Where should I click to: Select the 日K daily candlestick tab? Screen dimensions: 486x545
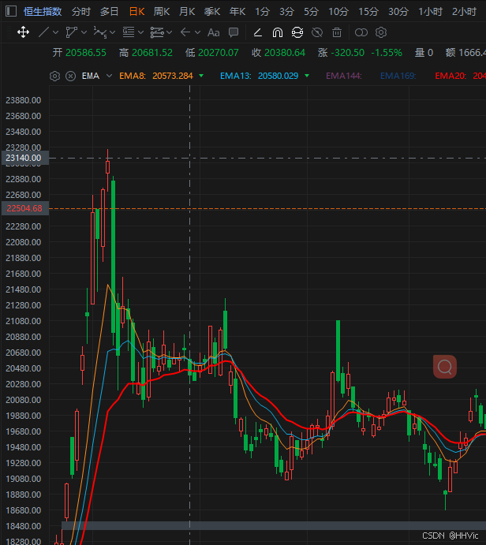pyautogui.click(x=136, y=12)
